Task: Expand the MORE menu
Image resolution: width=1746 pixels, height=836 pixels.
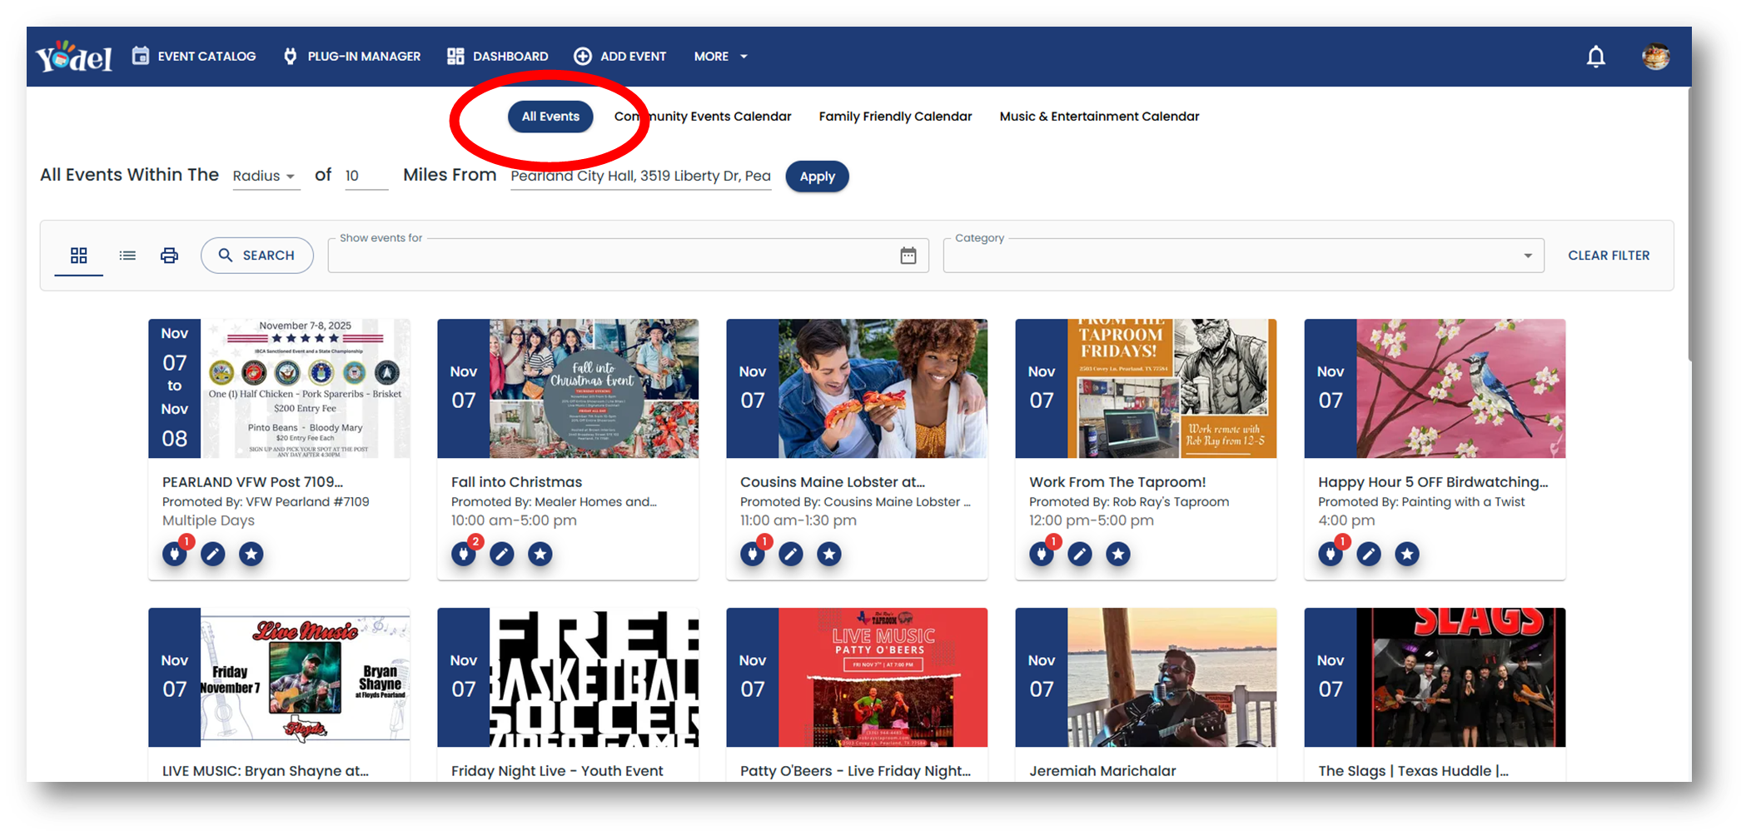Action: point(719,56)
